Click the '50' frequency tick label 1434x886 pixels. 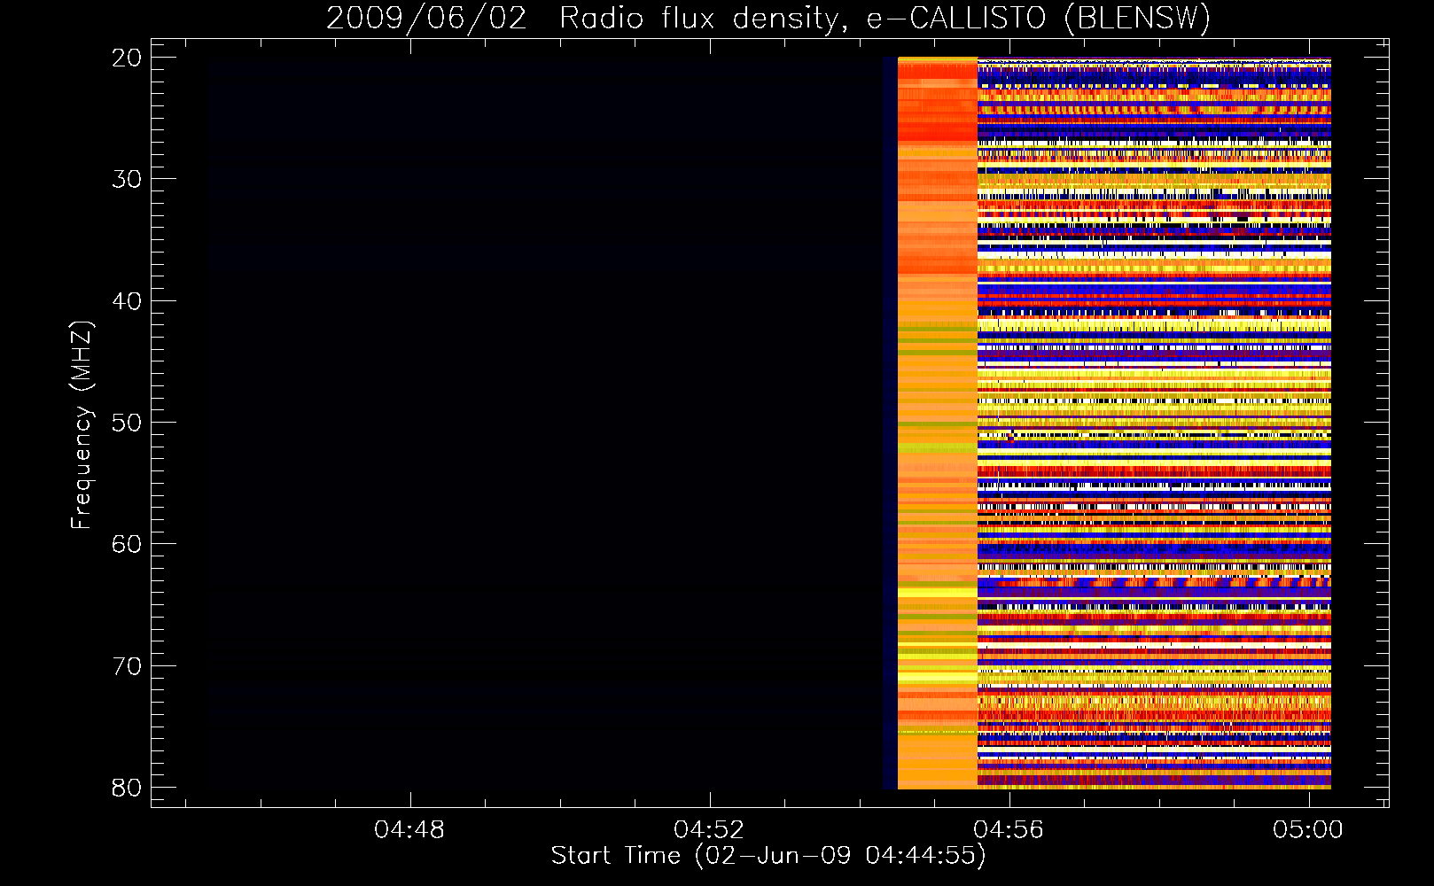(x=128, y=423)
